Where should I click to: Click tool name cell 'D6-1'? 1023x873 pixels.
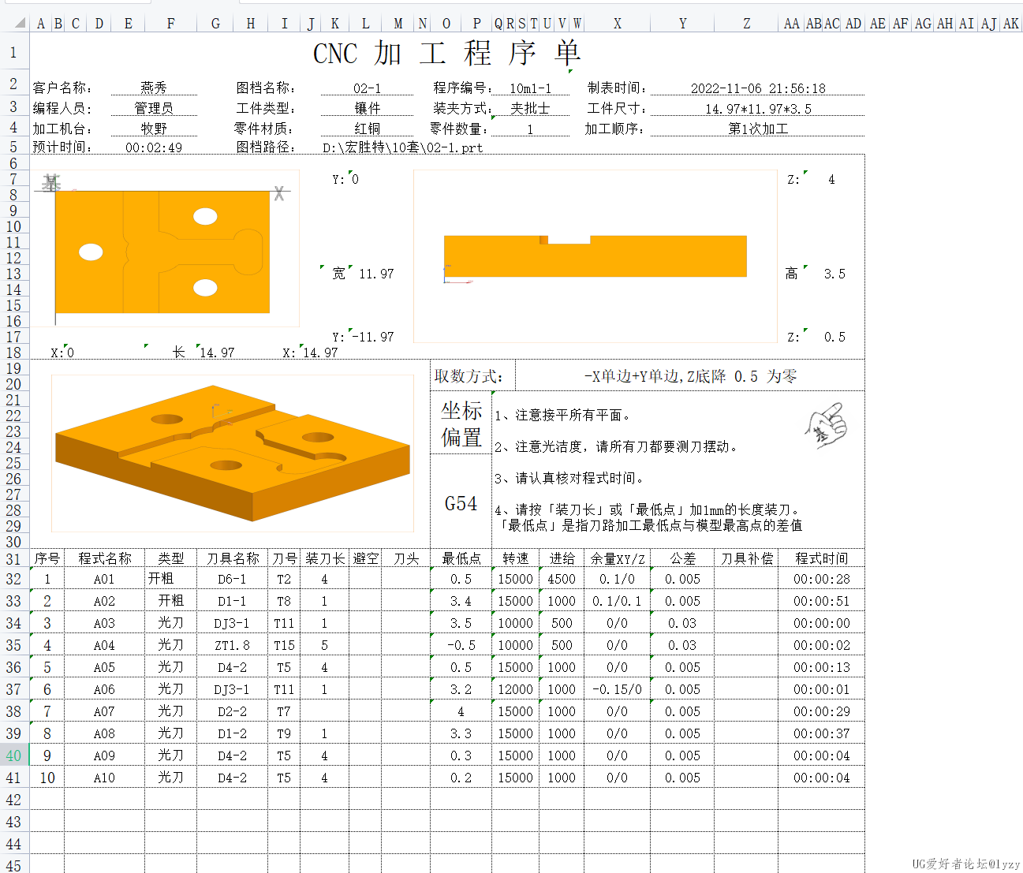tap(232, 579)
